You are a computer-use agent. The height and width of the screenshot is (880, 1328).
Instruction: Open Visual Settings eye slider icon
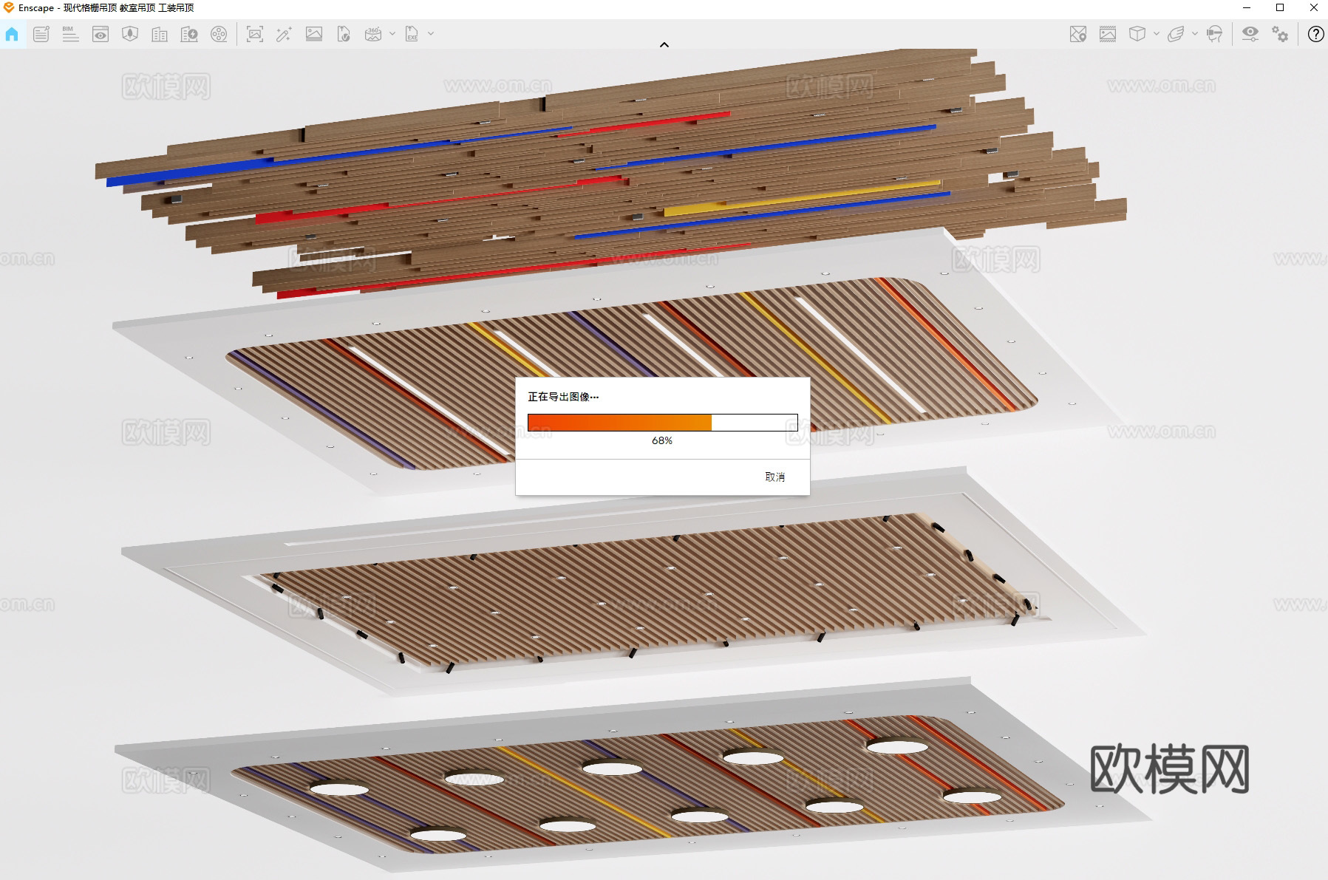(1250, 34)
